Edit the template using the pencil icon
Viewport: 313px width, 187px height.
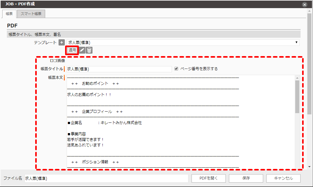pos(82,50)
